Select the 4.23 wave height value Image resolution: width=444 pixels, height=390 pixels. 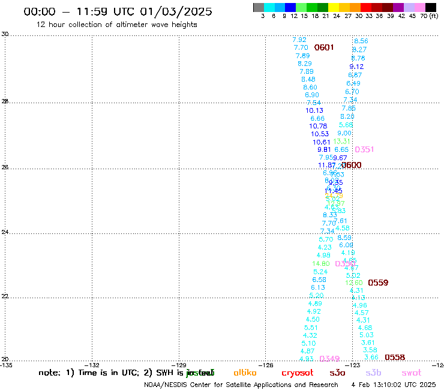(325, 247)
